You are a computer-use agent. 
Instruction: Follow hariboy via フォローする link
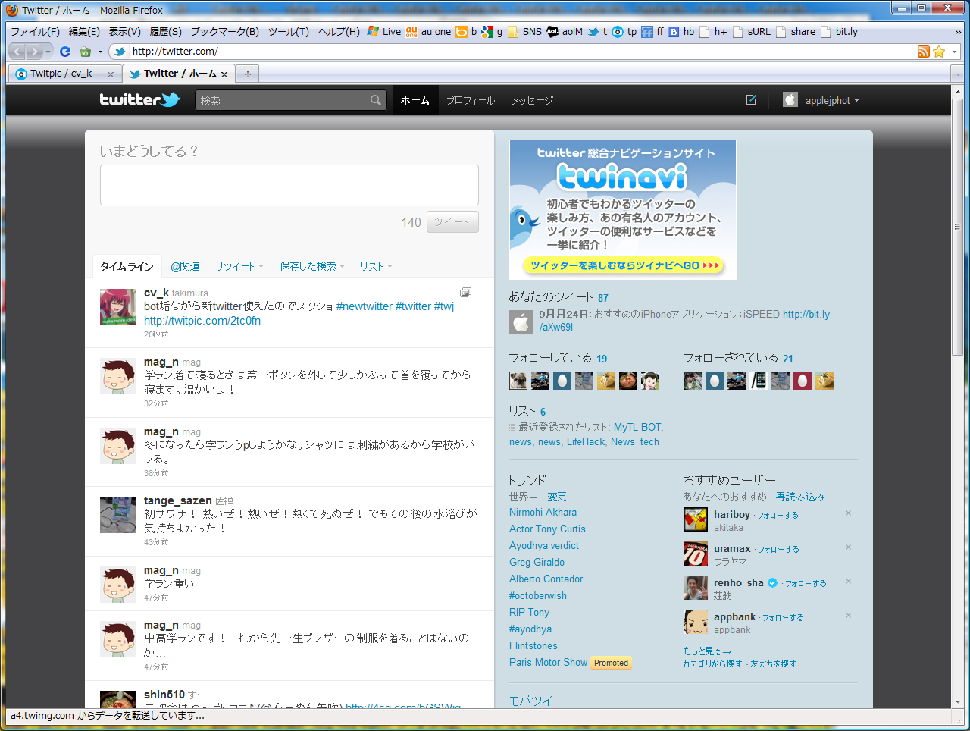(x=778, y=515)
